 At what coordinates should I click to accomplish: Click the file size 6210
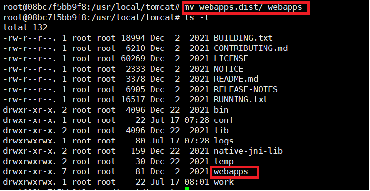pos(135,48)
